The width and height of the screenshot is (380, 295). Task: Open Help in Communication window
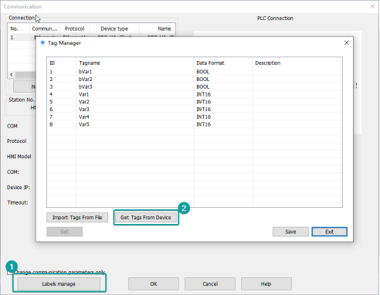(x=266, y=283)
